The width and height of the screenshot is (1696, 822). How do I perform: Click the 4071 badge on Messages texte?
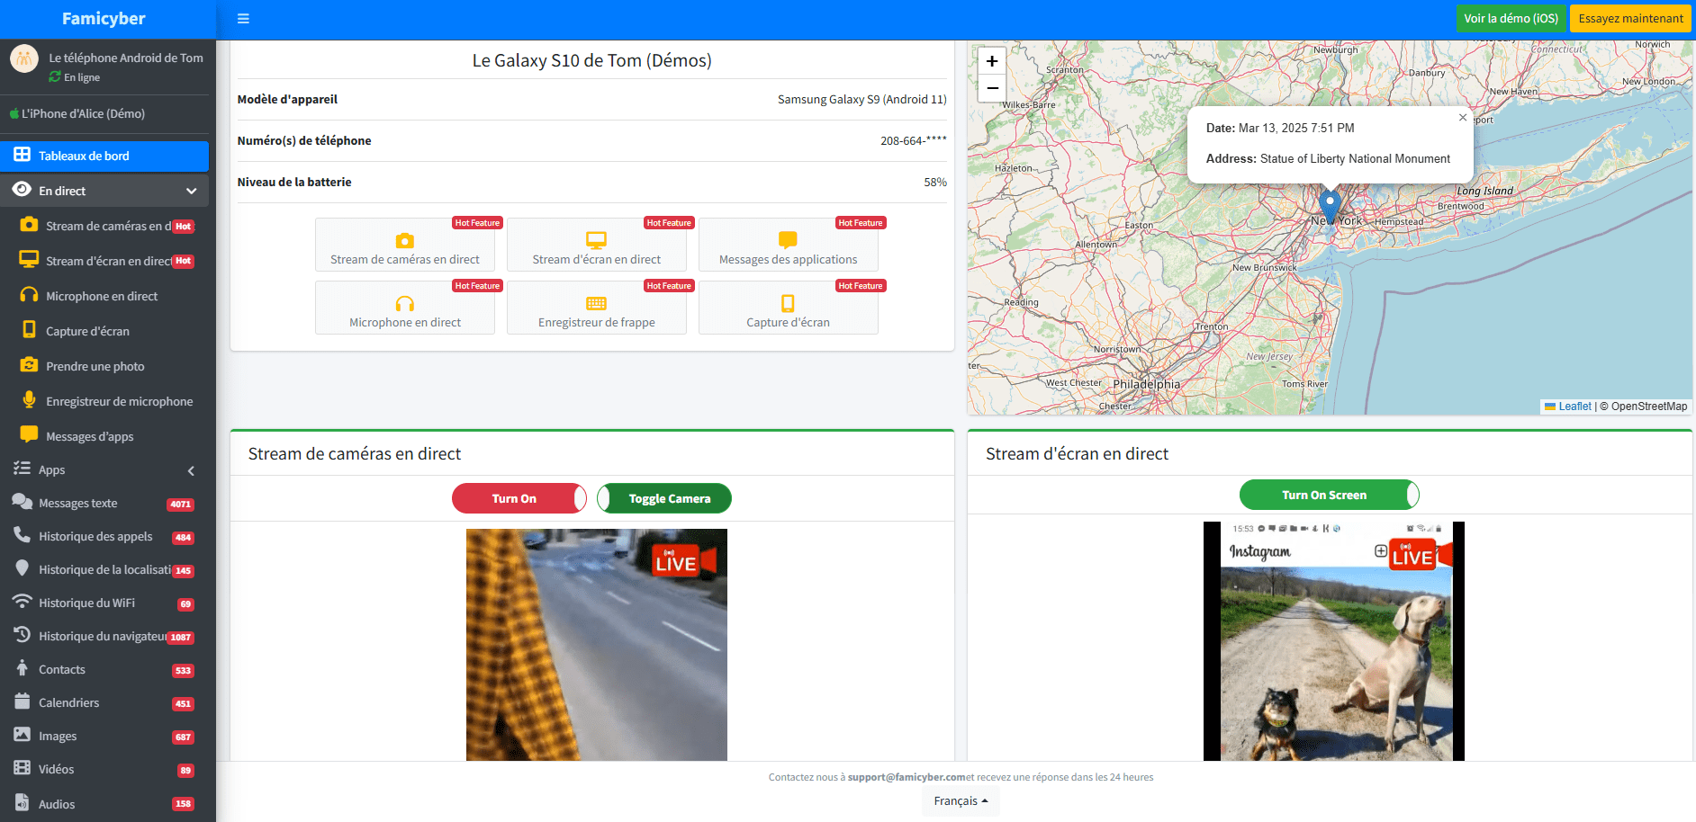pos(181,504)
